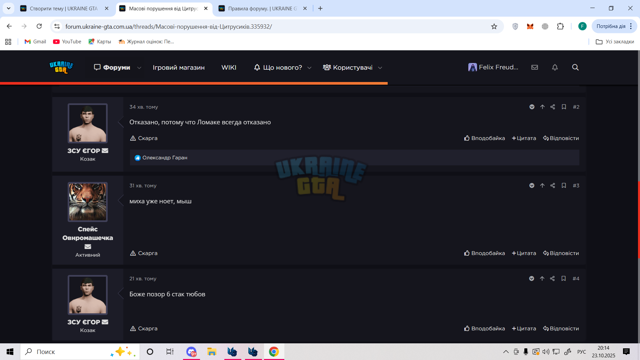Open the forum alerts bell icon
Viewport: 640px width, 360px height.
(x=555, y=67)
